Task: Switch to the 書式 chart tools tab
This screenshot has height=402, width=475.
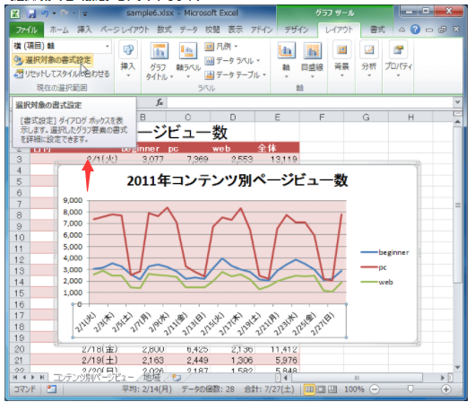Action: click(x=377, y=30)
